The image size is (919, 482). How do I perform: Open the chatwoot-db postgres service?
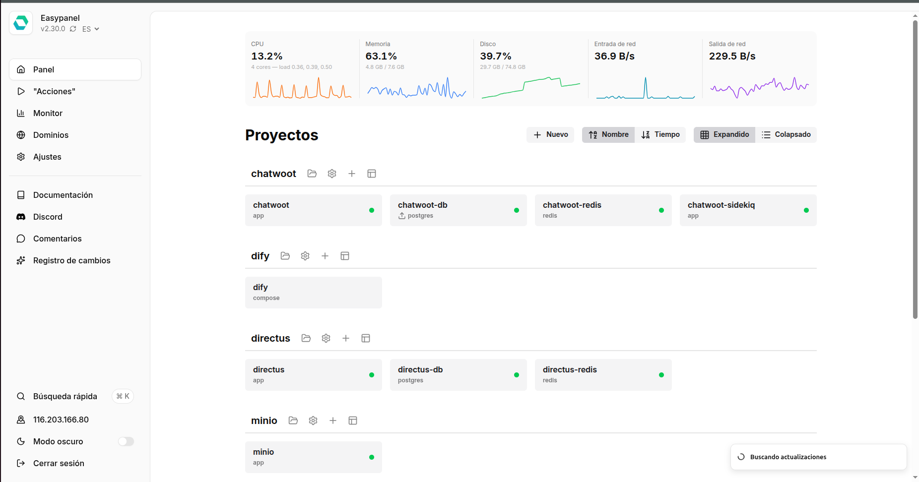459,210
